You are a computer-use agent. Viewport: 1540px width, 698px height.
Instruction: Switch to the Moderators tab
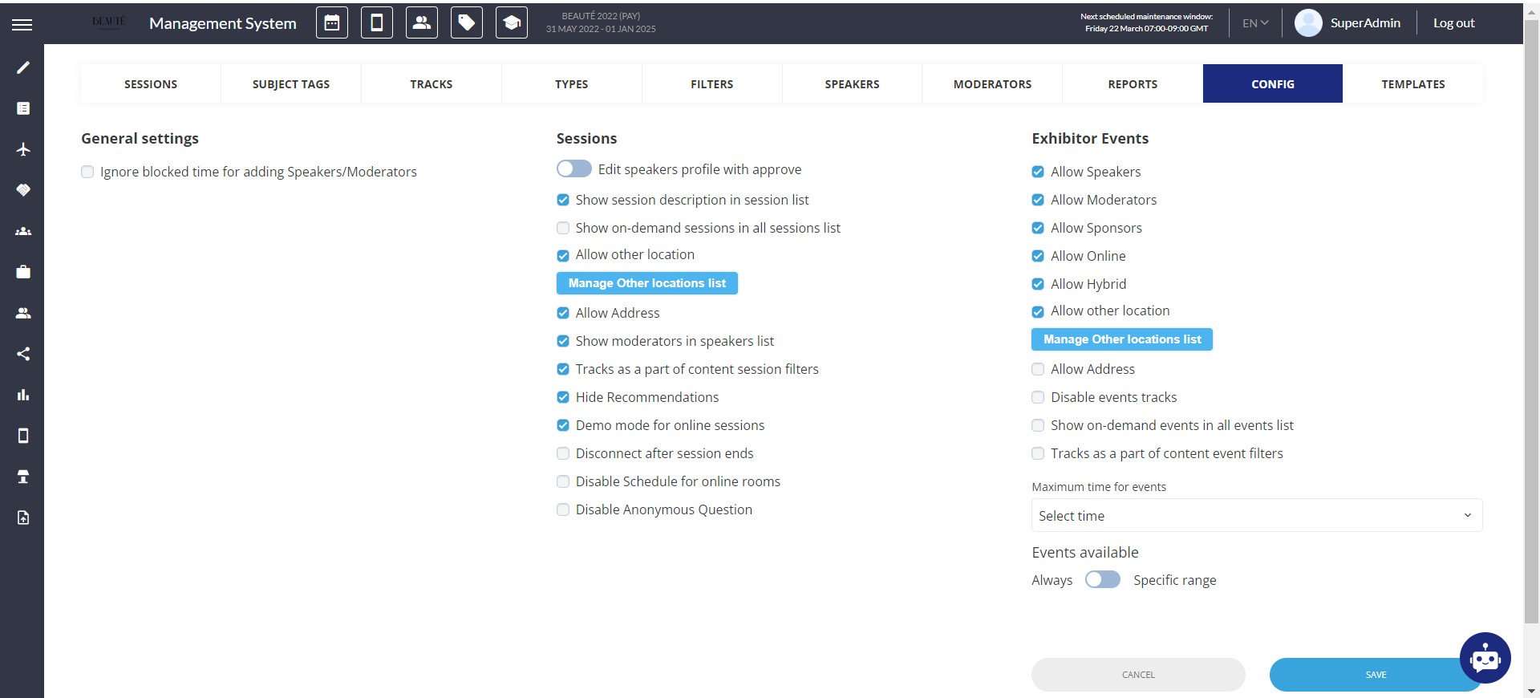pos(992,83)
